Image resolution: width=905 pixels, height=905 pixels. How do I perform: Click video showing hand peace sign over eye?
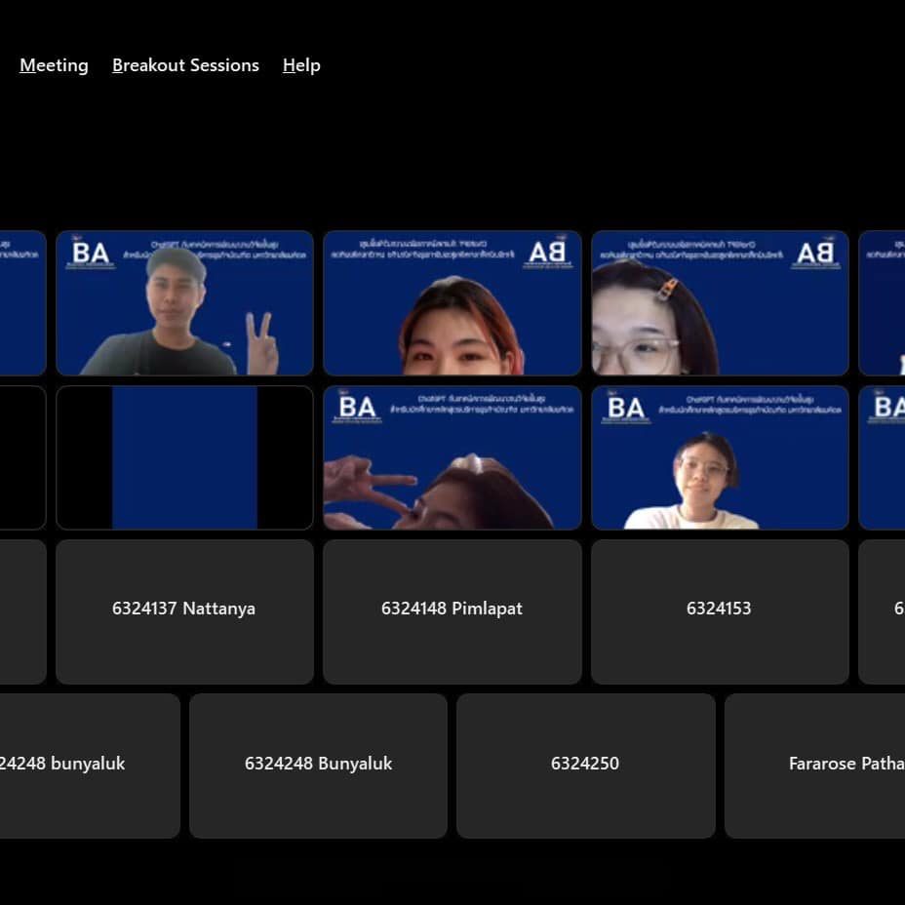coord(452,457)
